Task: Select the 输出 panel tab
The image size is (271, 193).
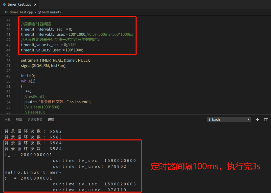Action: (x=19, y=119)
